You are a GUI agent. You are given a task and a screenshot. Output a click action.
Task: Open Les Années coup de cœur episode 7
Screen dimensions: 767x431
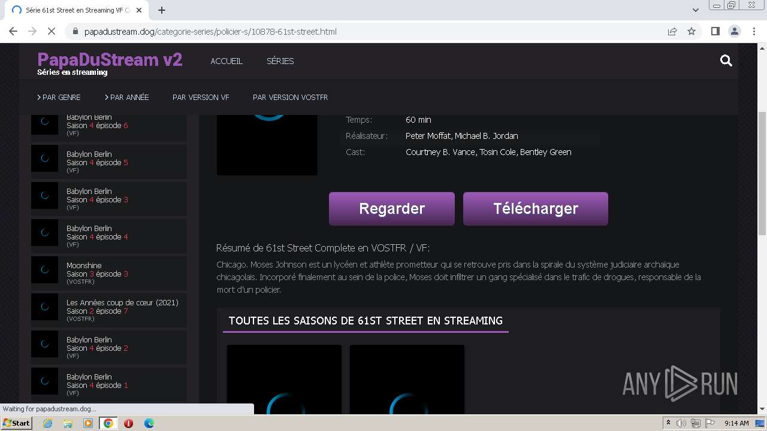pos(109,310)
